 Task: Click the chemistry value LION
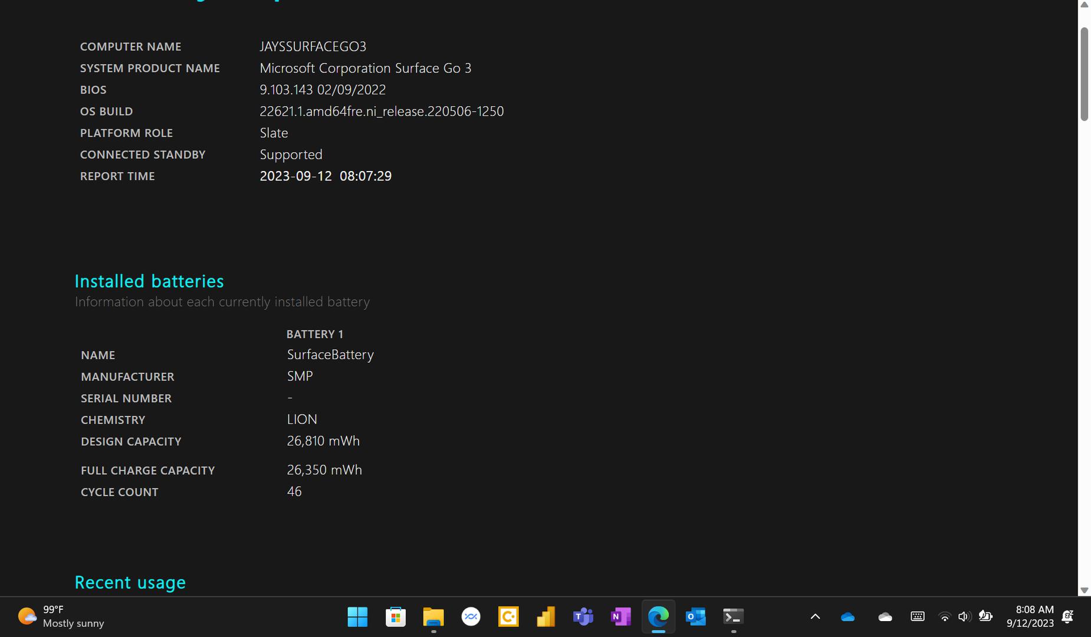pos(302,419)
